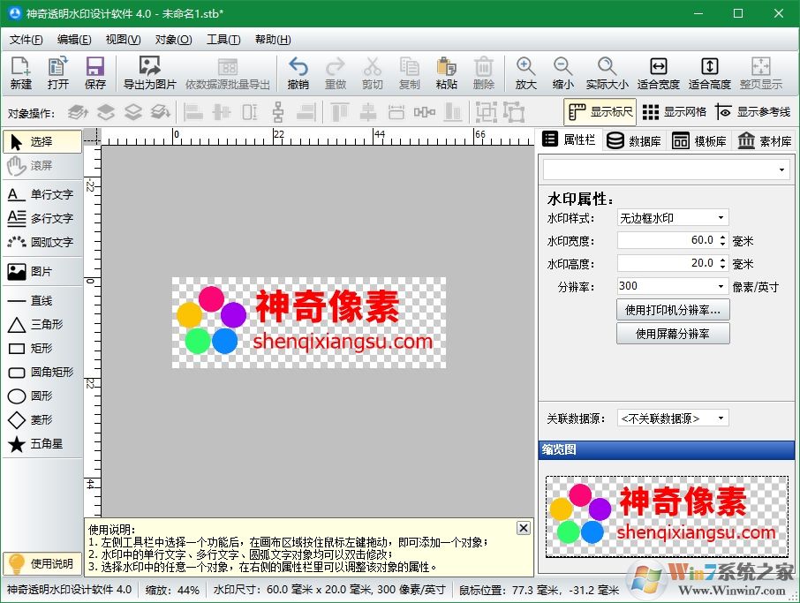800x603 pixels.
Task: Open the 水印样式 dropdown showing 无边框水印
Action: 672,217
